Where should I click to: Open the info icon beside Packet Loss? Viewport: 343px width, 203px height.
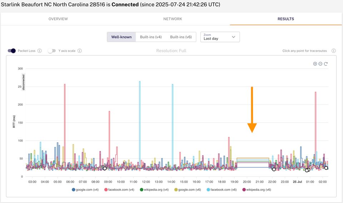(40, 51)
